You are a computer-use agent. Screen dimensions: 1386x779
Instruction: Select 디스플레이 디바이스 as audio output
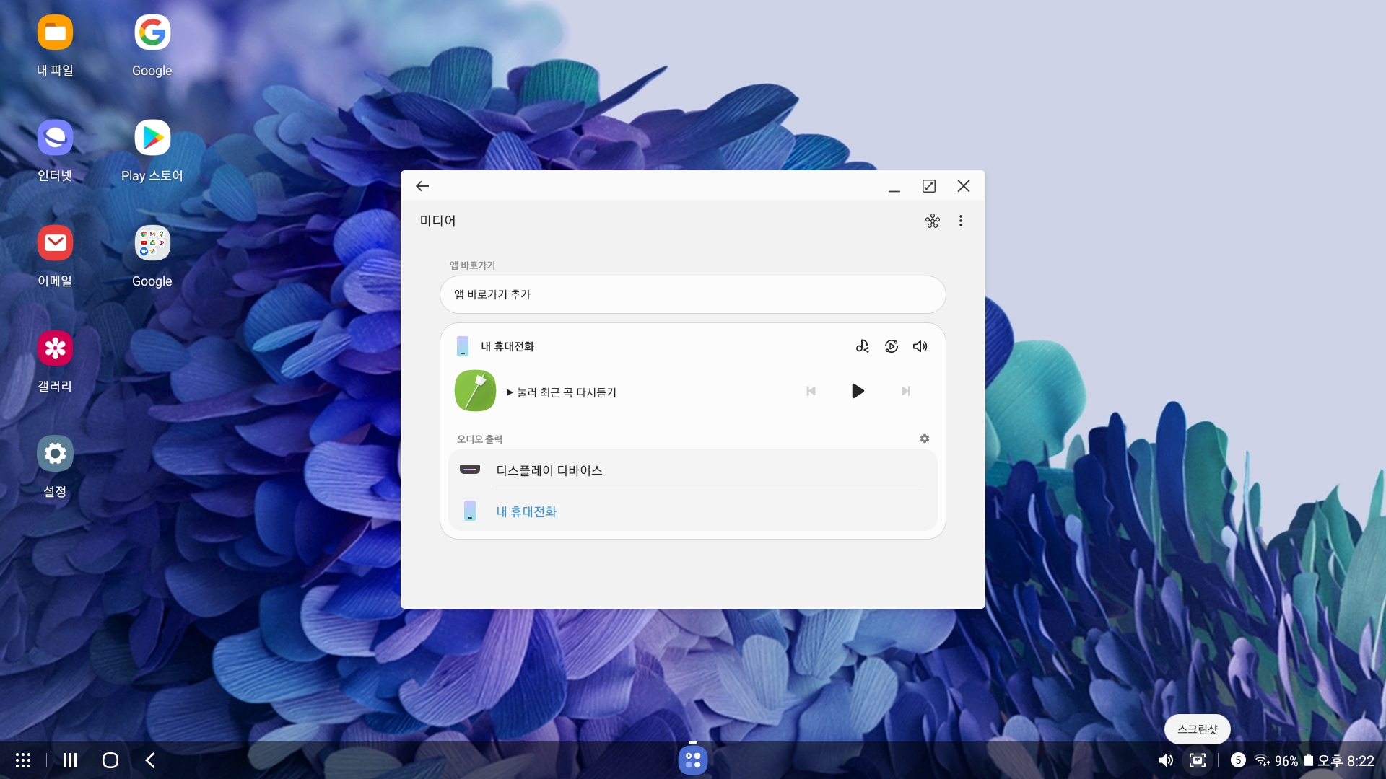pos(549,470)
